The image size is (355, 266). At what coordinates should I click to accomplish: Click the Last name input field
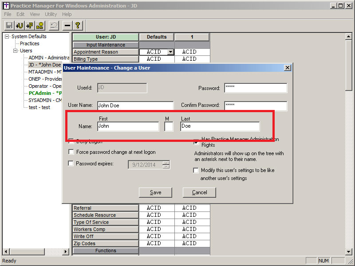click(220, 126)
